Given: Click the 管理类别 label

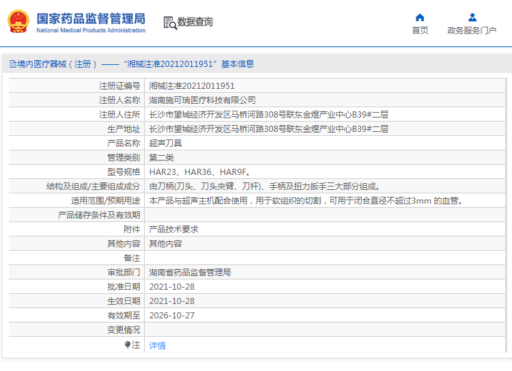Looking at the screenshot, I should pyautogui.click(x=124, y=158).
